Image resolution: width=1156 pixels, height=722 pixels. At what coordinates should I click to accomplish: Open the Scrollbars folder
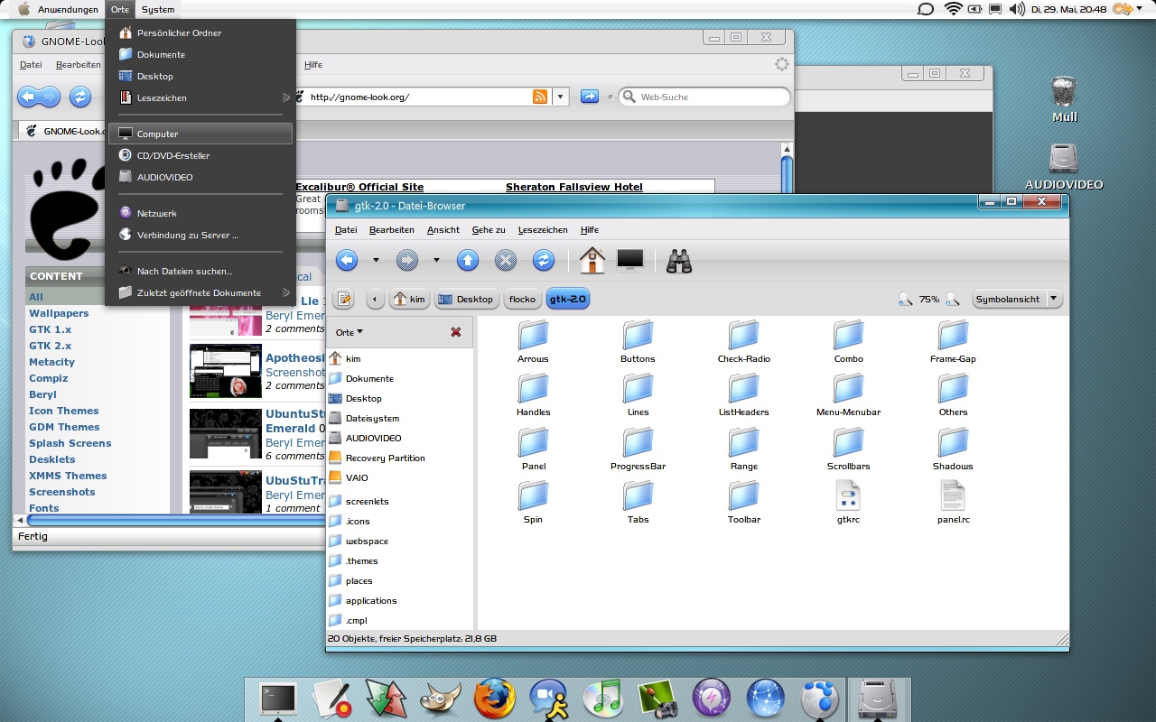click(848, 449)
